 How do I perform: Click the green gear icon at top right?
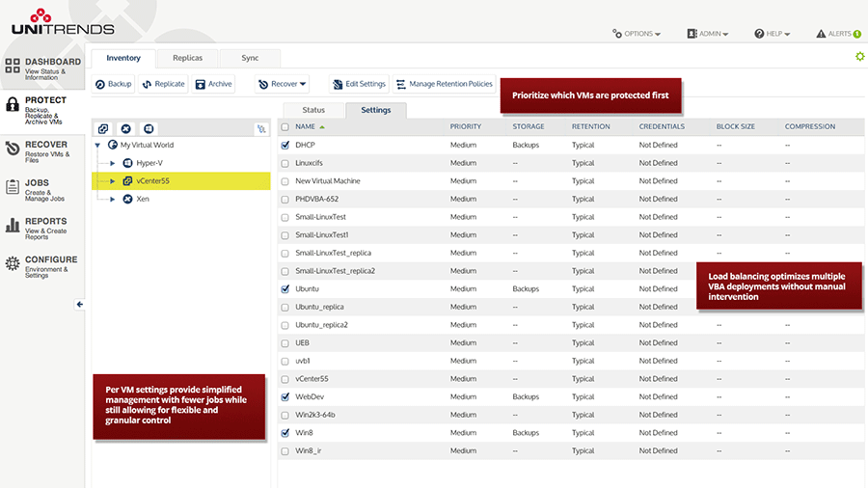click(x=859, y=56)
